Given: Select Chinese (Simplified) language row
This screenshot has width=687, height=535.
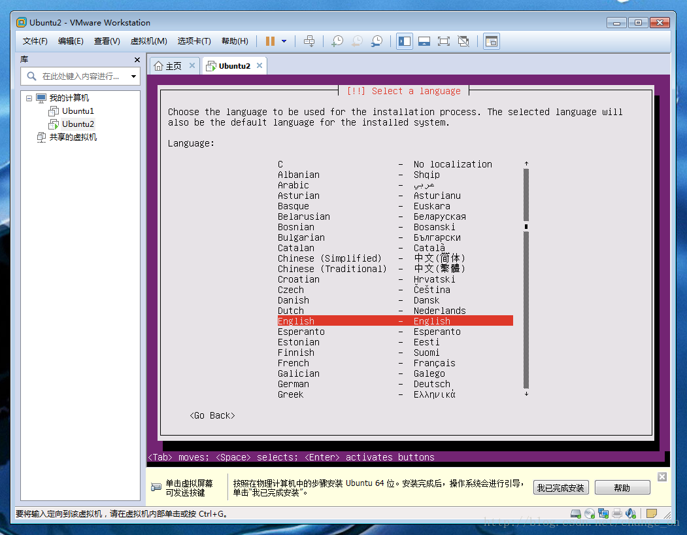Looking at the screenshot, I should 395,258.
